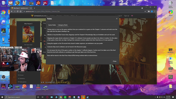
Task: Open the blank document desktop icon at top
Action: [x=52, y=3]
